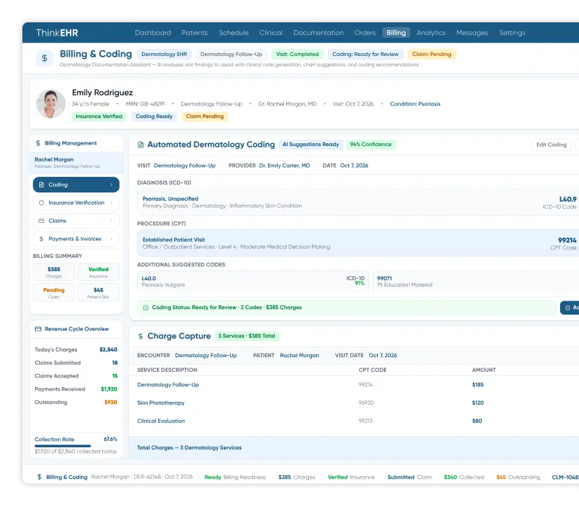
Task: Open the Dashboard tab
Action: click(x=153, y=32)
